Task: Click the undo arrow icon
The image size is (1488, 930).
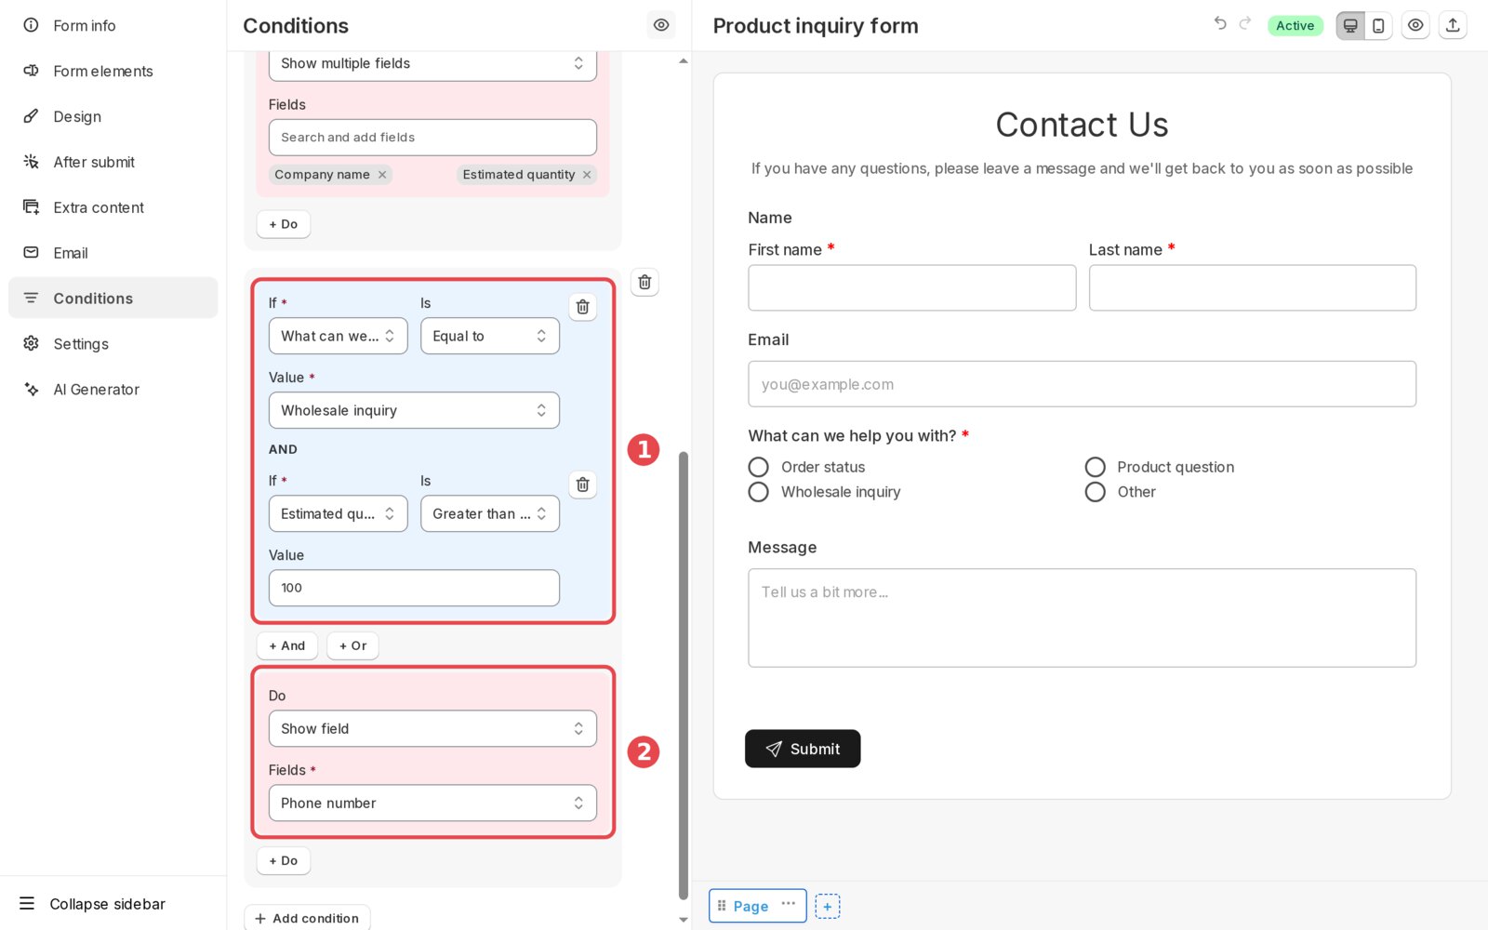Action: point(1220,23)
